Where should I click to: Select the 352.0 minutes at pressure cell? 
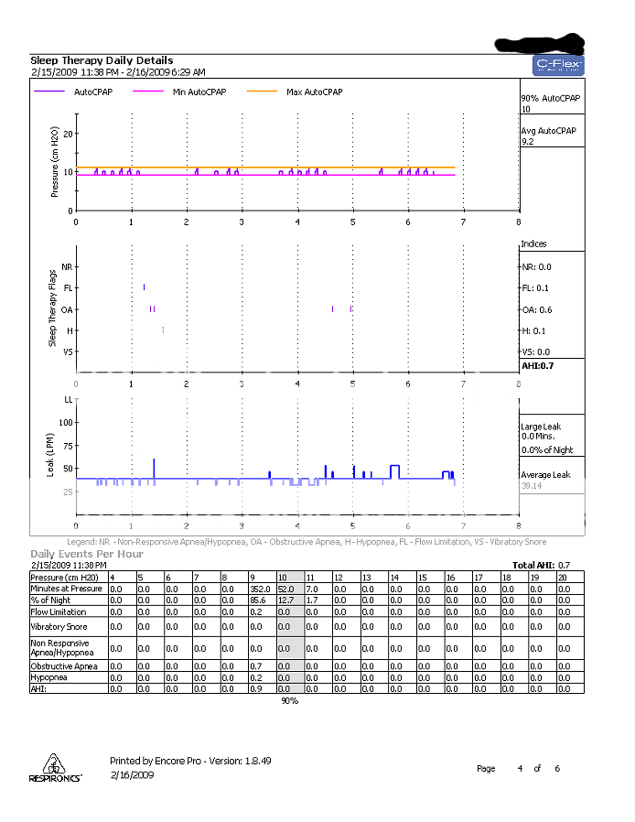pyautogui.click(x=262, y=589)
